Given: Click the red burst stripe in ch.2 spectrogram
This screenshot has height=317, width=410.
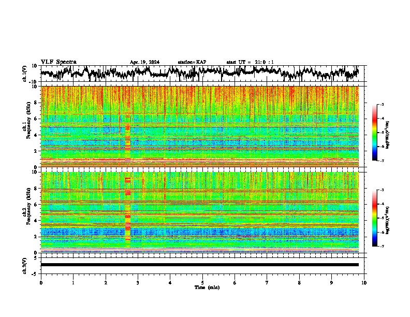Looking at the screenshot, I should (127, 212).
